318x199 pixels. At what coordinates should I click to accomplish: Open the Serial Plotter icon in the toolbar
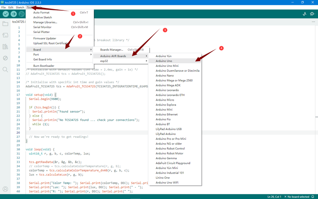(x=304, y=14)
